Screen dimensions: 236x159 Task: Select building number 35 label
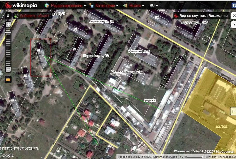(x=12, y=100)
